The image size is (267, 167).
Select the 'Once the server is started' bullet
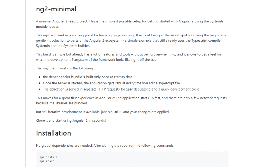point(111,83)
